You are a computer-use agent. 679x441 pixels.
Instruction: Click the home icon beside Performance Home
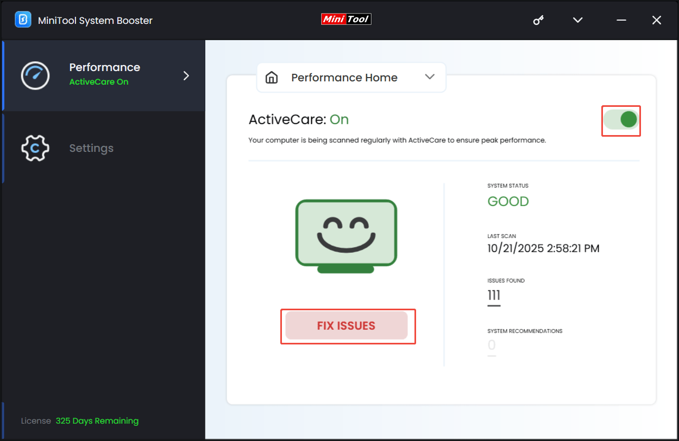pyautogui.click(x=272, y=77)
